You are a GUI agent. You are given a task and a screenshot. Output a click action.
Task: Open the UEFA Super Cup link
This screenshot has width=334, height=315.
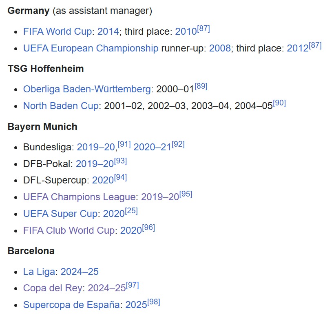(60, 213)
